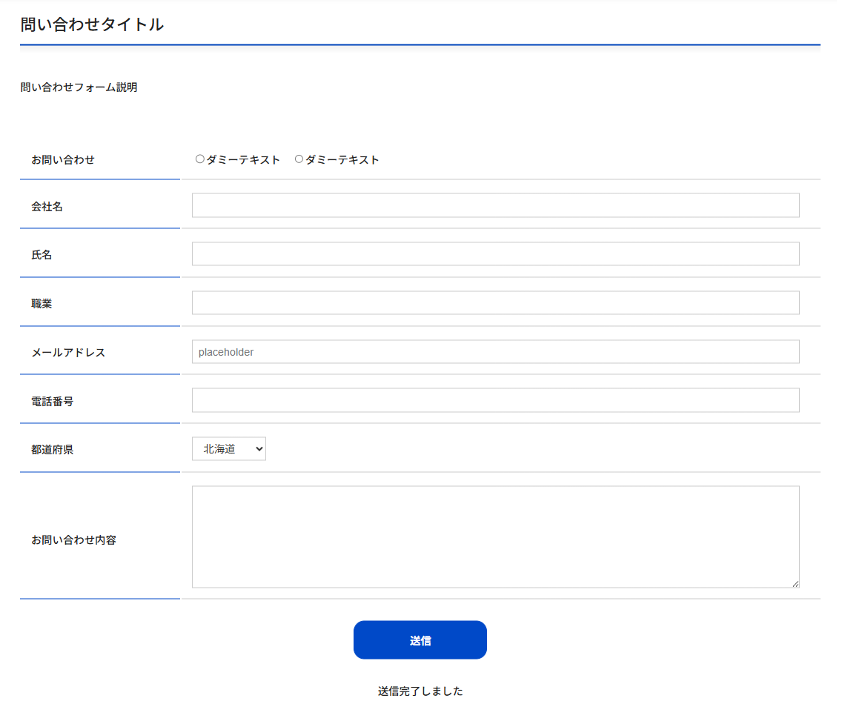Viewport: 845px width, 724px height.
Task: Click the 会社名 label text
Action: click(x=47, y=207)
